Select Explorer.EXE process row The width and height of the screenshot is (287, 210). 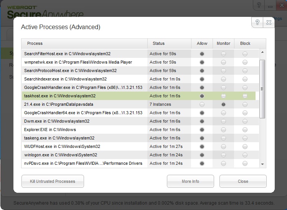click(140, 130)
